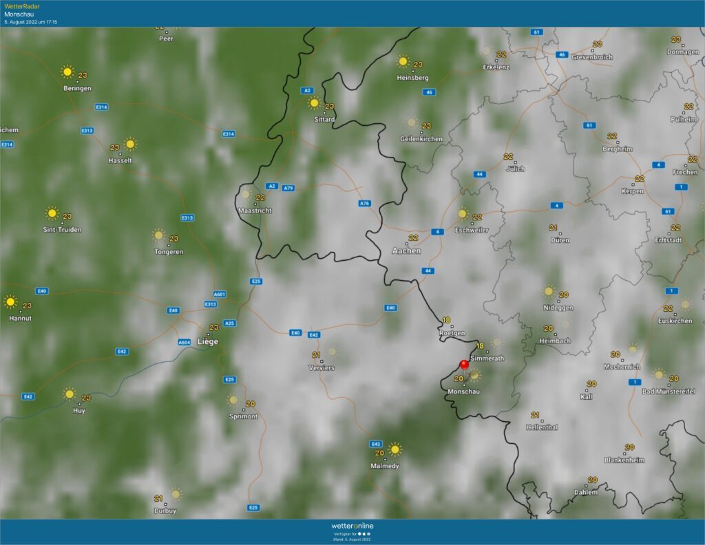705x545 pixels.
Task: Select the date text 5. August 2022 um 17:15
Action: (x=30, y=22)
